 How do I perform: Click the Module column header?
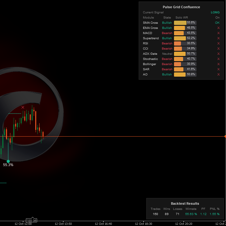(148, 18)
